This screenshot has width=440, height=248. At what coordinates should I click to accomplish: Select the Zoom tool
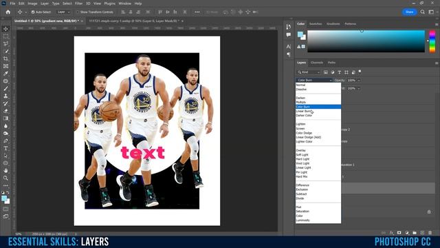point(5,178)
